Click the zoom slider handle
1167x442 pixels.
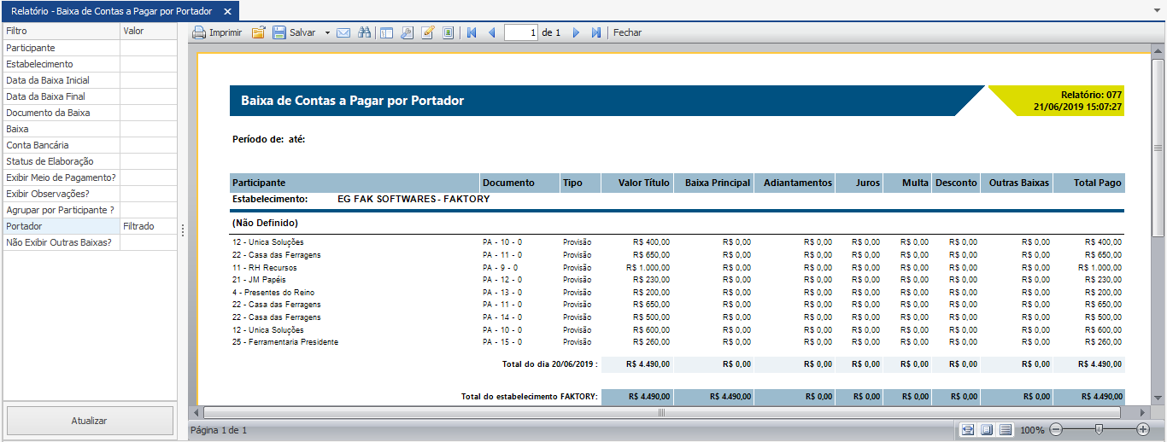(x=1099, y=429)
